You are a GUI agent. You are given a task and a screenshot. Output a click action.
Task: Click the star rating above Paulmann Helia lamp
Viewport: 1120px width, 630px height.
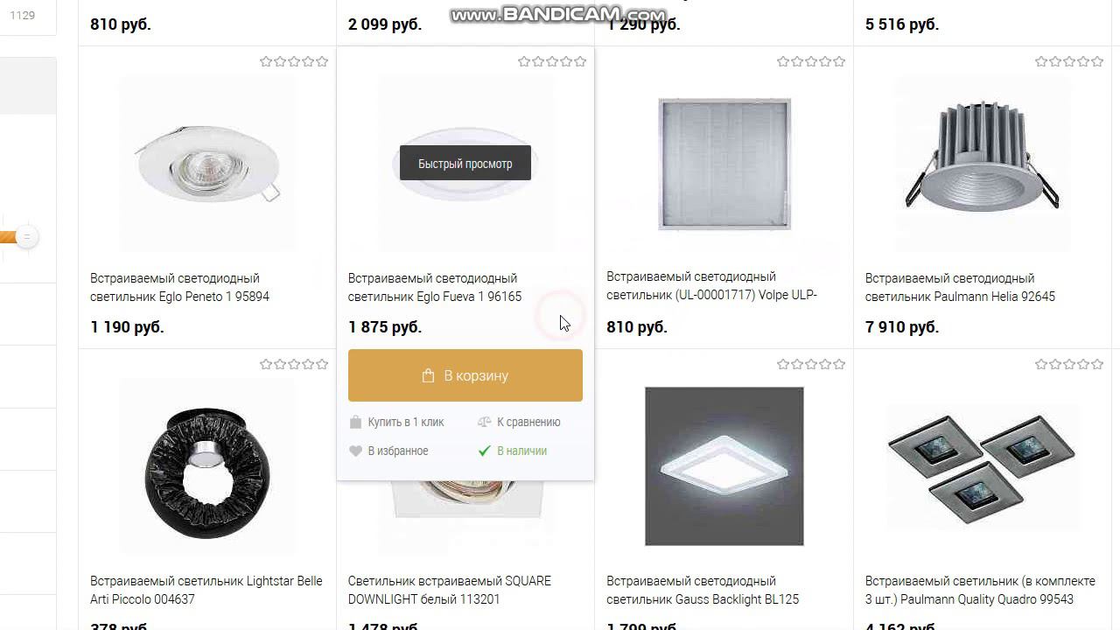[1069, 61]
